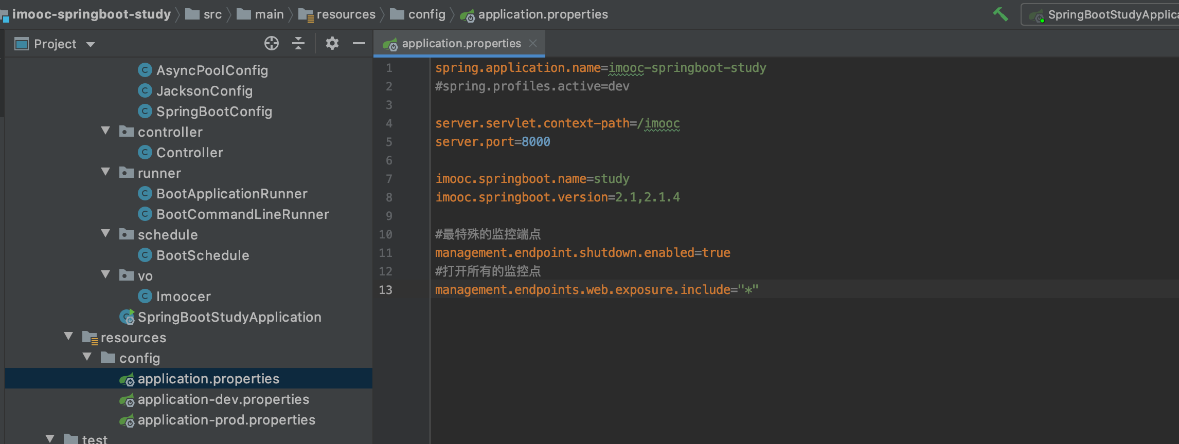This screenshot has width=1179, height=444.
Task: Open the Project view dropdown
Action: 91,45
